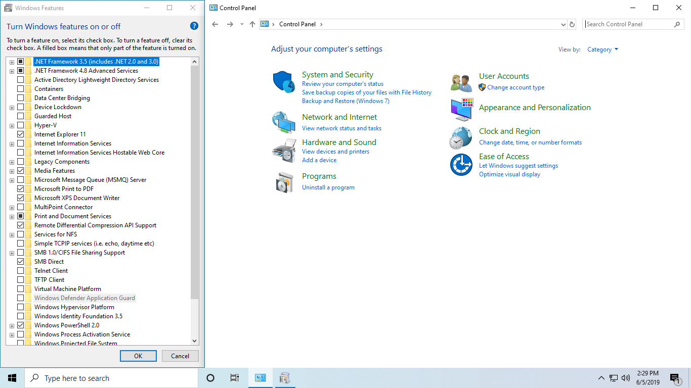The width and height of the screenshot is (691, 388).
Task: Click the taskbar search box
Action: coord(111,378)
